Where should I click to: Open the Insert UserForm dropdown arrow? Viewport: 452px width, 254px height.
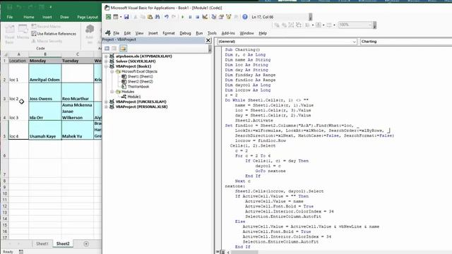tap(121, 17)
